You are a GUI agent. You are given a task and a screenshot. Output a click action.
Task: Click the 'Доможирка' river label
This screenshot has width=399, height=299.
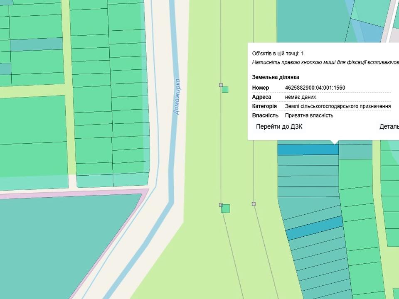(177, 97)
